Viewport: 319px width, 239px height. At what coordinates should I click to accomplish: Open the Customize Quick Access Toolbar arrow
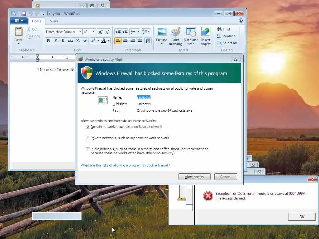click(43, 14)
